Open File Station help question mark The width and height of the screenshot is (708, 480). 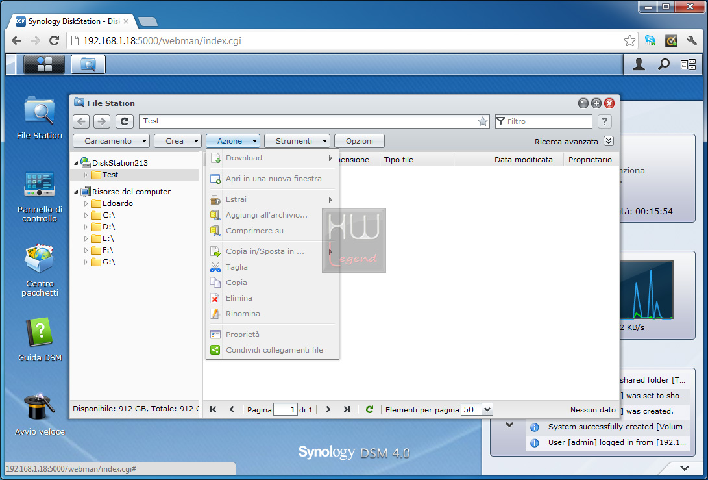tap(605, 121)
